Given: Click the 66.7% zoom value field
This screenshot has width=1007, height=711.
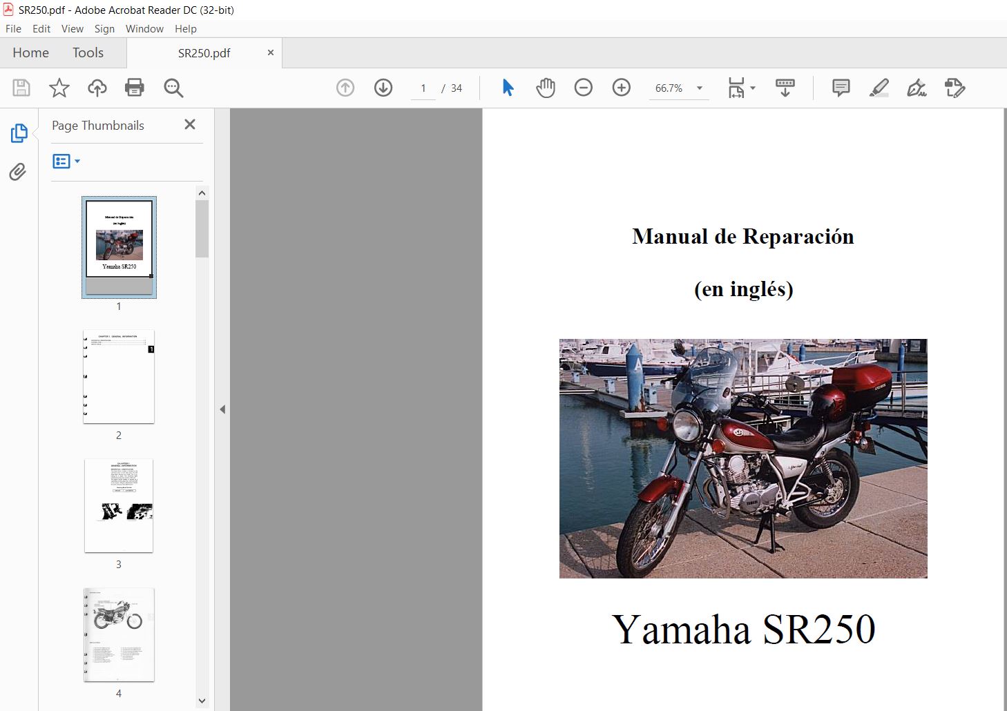Looking at the screenshot, I should pos(669,88).
